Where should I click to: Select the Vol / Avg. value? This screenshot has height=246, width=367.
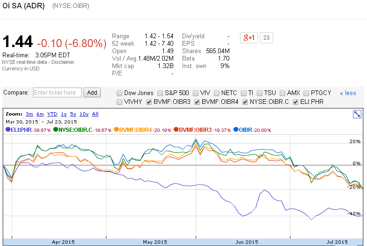[156, 58]
